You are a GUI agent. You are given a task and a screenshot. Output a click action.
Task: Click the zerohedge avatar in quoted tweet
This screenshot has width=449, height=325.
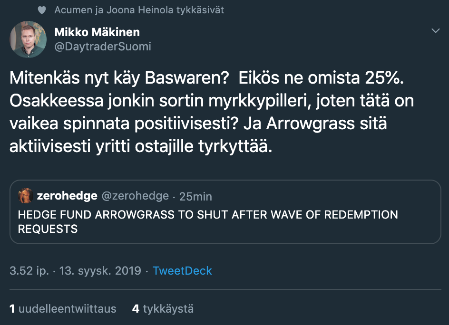[25, 195]
